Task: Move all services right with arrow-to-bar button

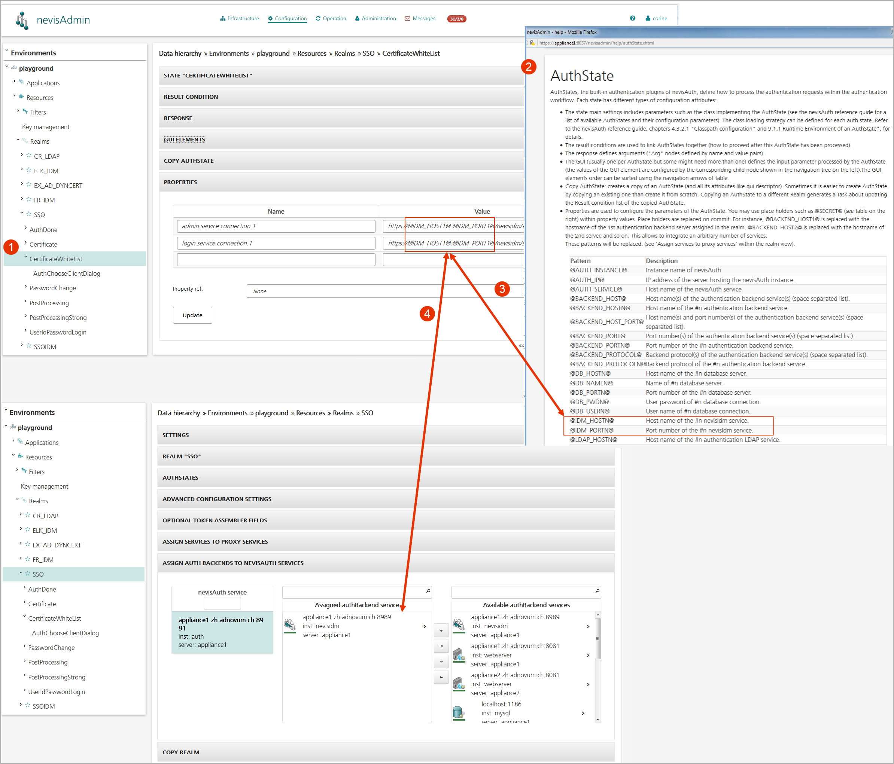Action: coord(441,646)
